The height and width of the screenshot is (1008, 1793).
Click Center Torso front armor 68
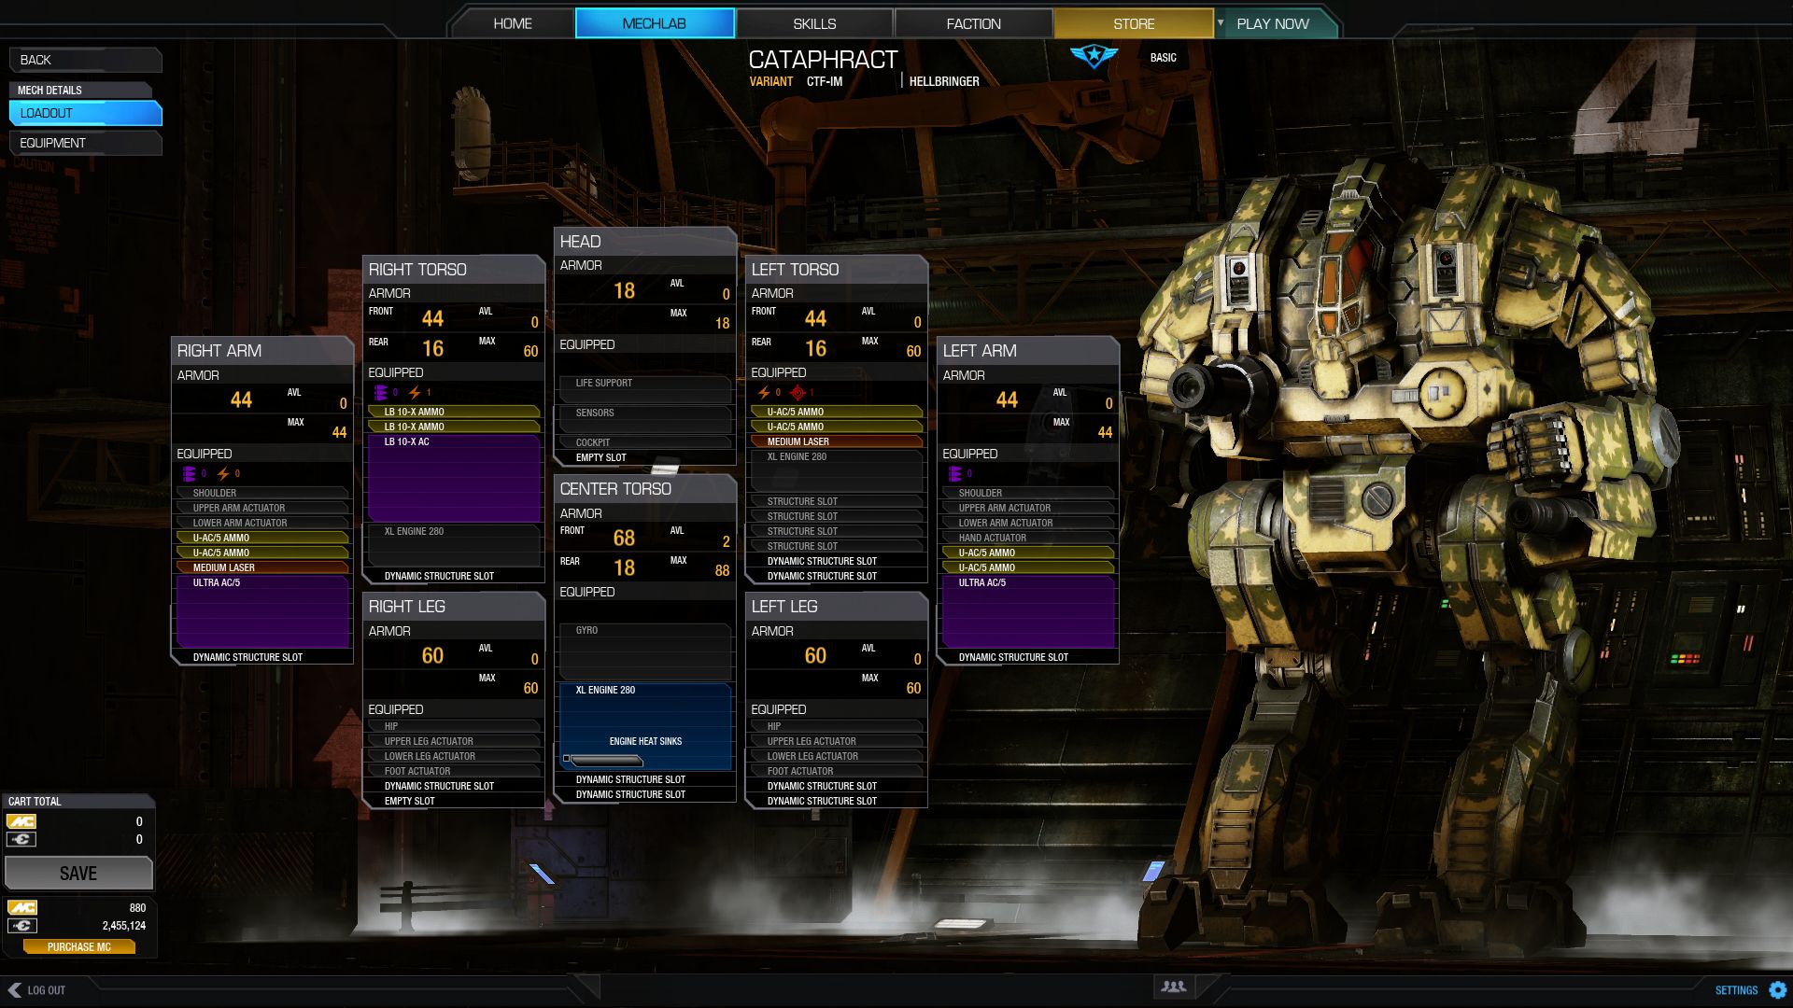point(624,539)
